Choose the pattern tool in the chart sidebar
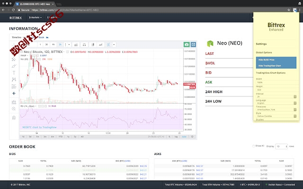 pos(14,79)
